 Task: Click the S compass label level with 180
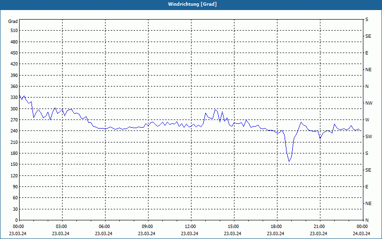(x=367, y=153)
